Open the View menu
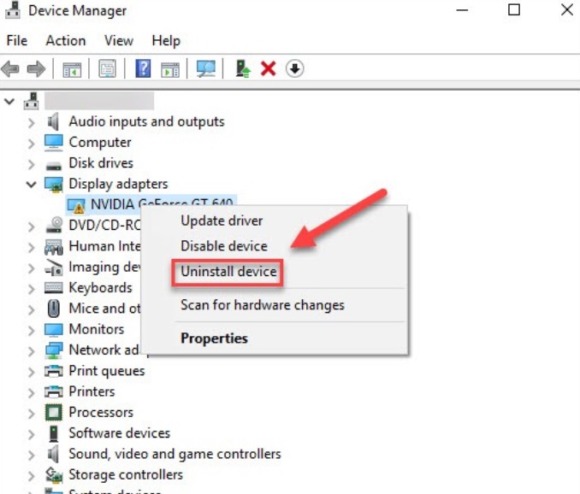This screenshot has width=580, height=494. point(119,40)
